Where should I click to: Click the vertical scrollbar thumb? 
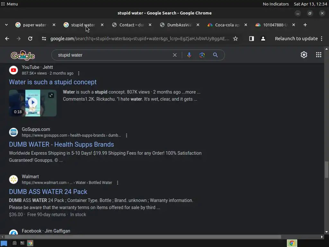pyautogui.click(x=326, y=170)
